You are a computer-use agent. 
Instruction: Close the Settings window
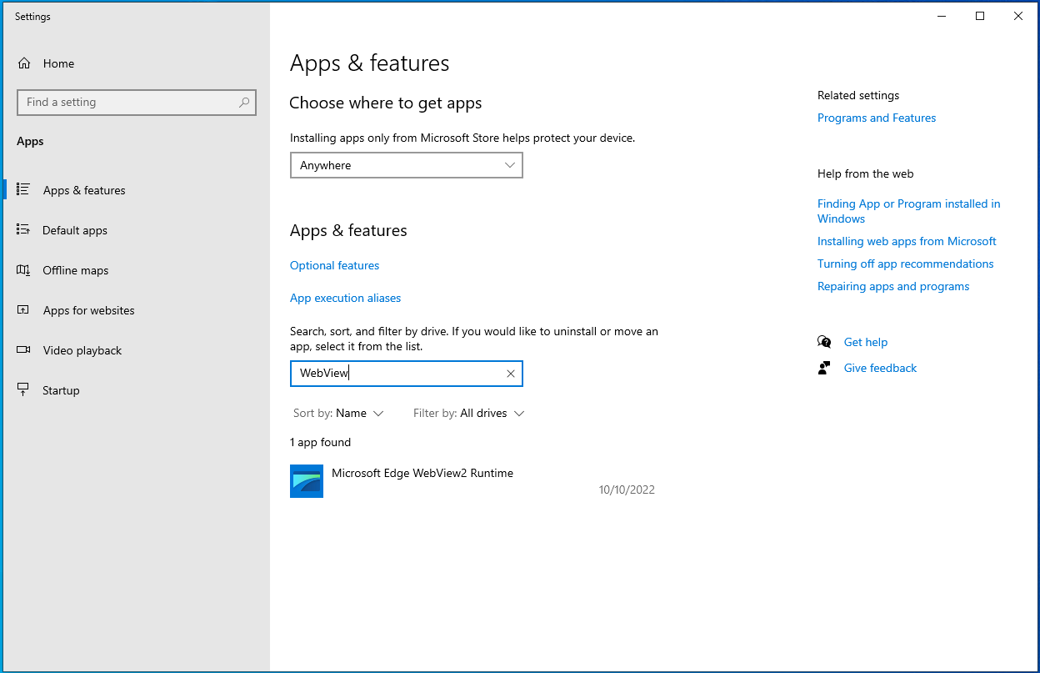point(1018,16)
